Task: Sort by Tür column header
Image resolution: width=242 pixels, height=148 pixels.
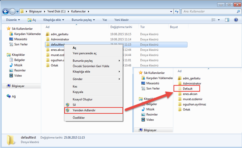Action: coord(142,27)
